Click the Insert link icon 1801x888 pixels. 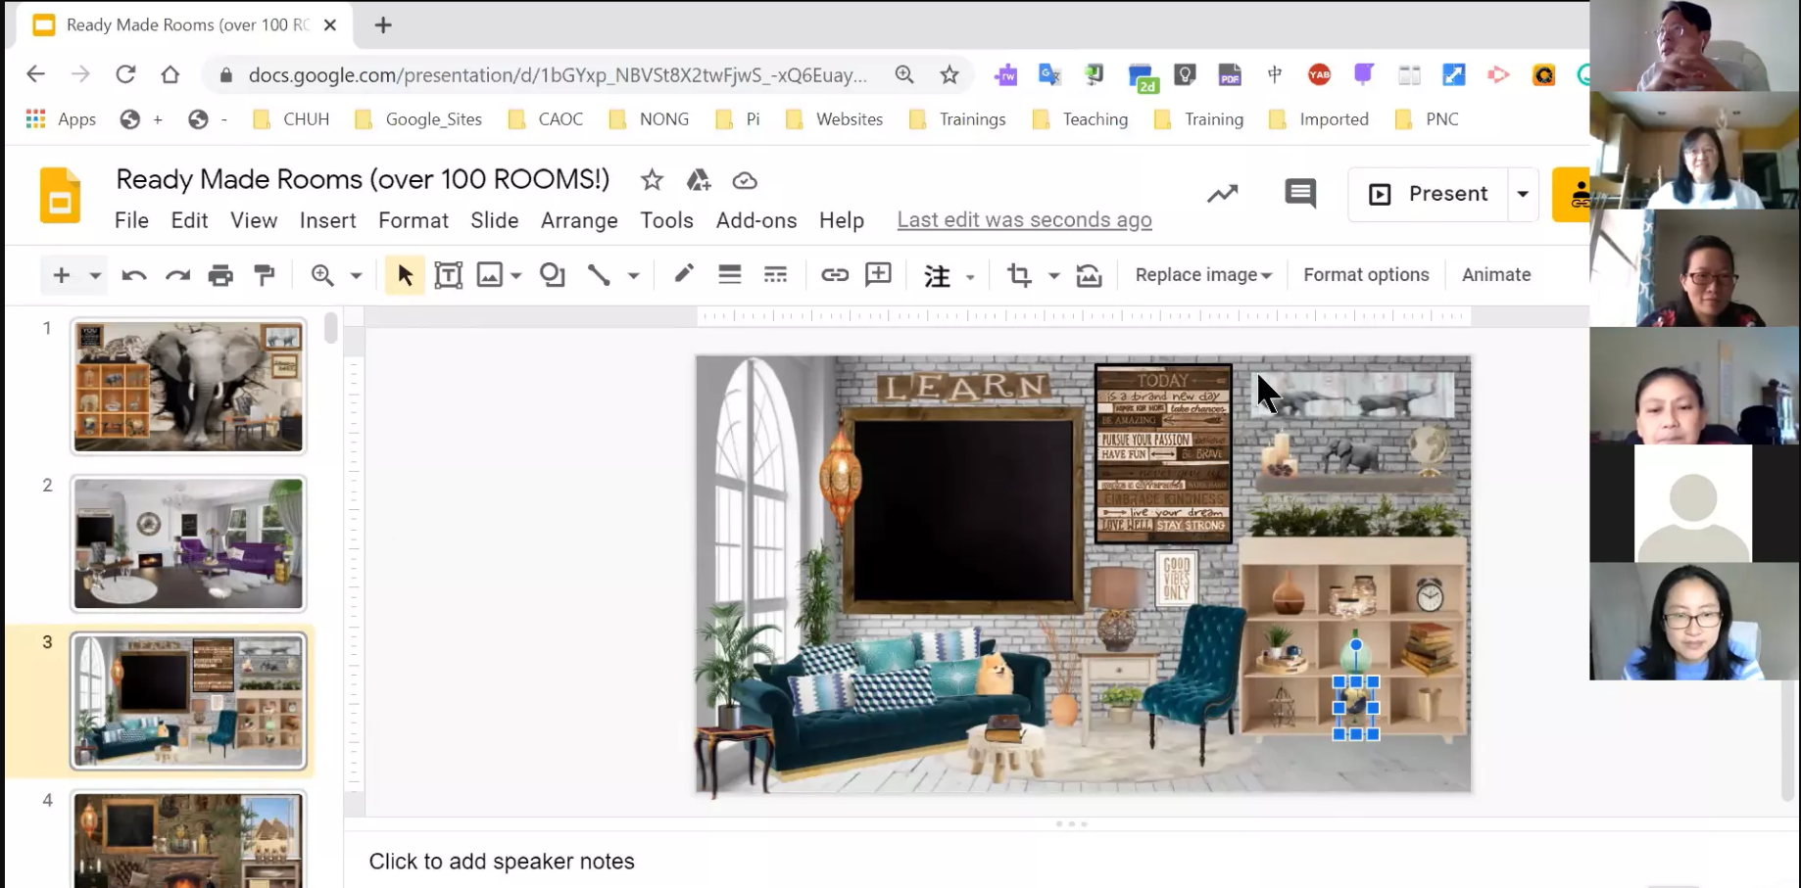pos(834,276)
